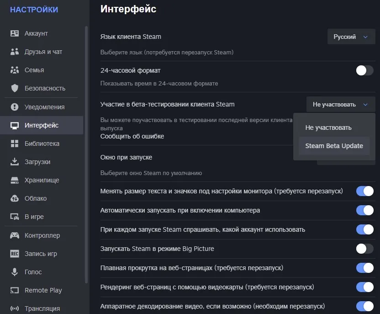Screen dimensions: 380x314
Task: Click the В игре overlay icon
Action: [15, 217]
